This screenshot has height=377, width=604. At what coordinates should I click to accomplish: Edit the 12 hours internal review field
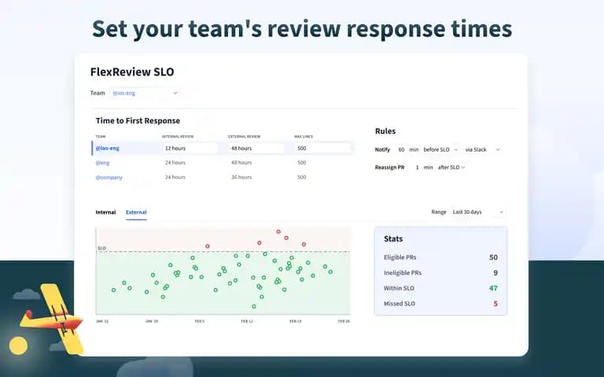point(190,148)
